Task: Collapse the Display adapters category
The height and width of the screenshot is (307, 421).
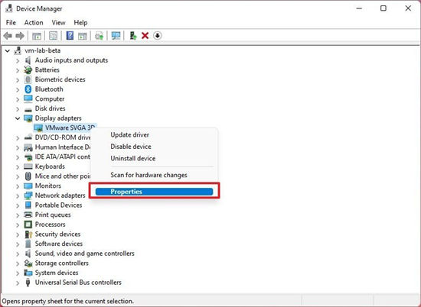Action: click(18, 118)
